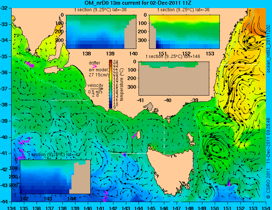
Task: Click '-40' on the lon=146 inset axis
Action: tap(168, 100)
